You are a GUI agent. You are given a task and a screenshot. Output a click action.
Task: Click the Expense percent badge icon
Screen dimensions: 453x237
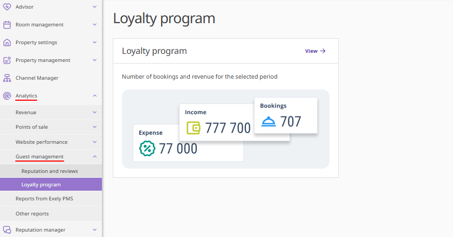click(x=147, y=148)
